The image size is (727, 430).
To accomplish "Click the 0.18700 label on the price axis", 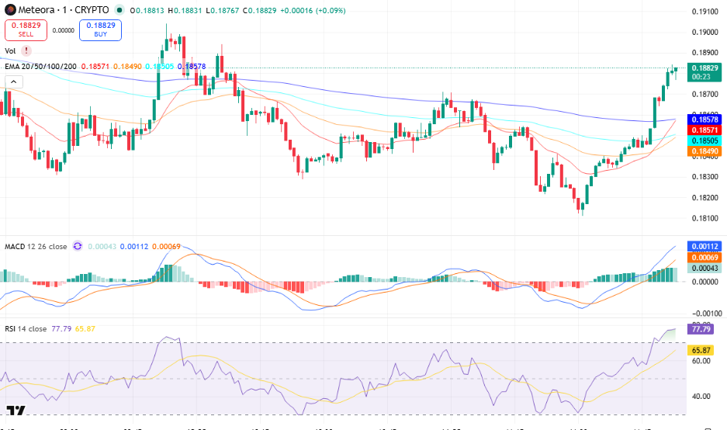I will tap(704, 94).
